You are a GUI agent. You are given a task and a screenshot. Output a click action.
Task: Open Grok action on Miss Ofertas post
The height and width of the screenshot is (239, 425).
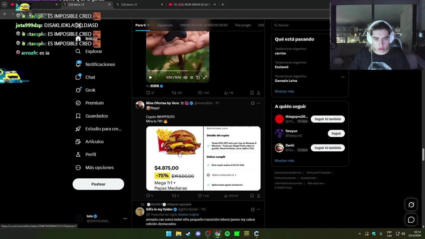pyautogui.click(x=253, y=103)
